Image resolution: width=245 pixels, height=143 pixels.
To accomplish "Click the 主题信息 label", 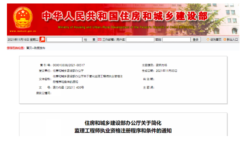I will click(x=148, y=65).
